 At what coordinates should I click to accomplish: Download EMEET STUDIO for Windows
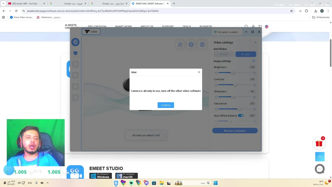point(101,176)
